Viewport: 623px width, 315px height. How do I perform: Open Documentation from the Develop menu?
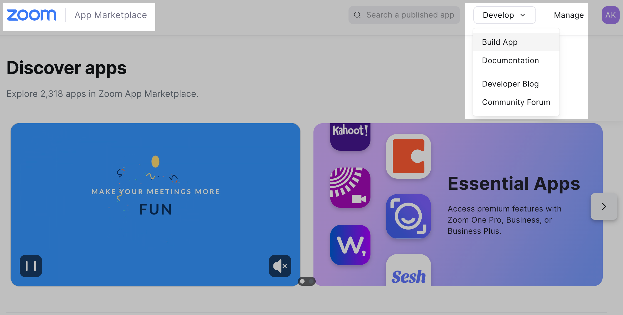[x=516, y=60]
